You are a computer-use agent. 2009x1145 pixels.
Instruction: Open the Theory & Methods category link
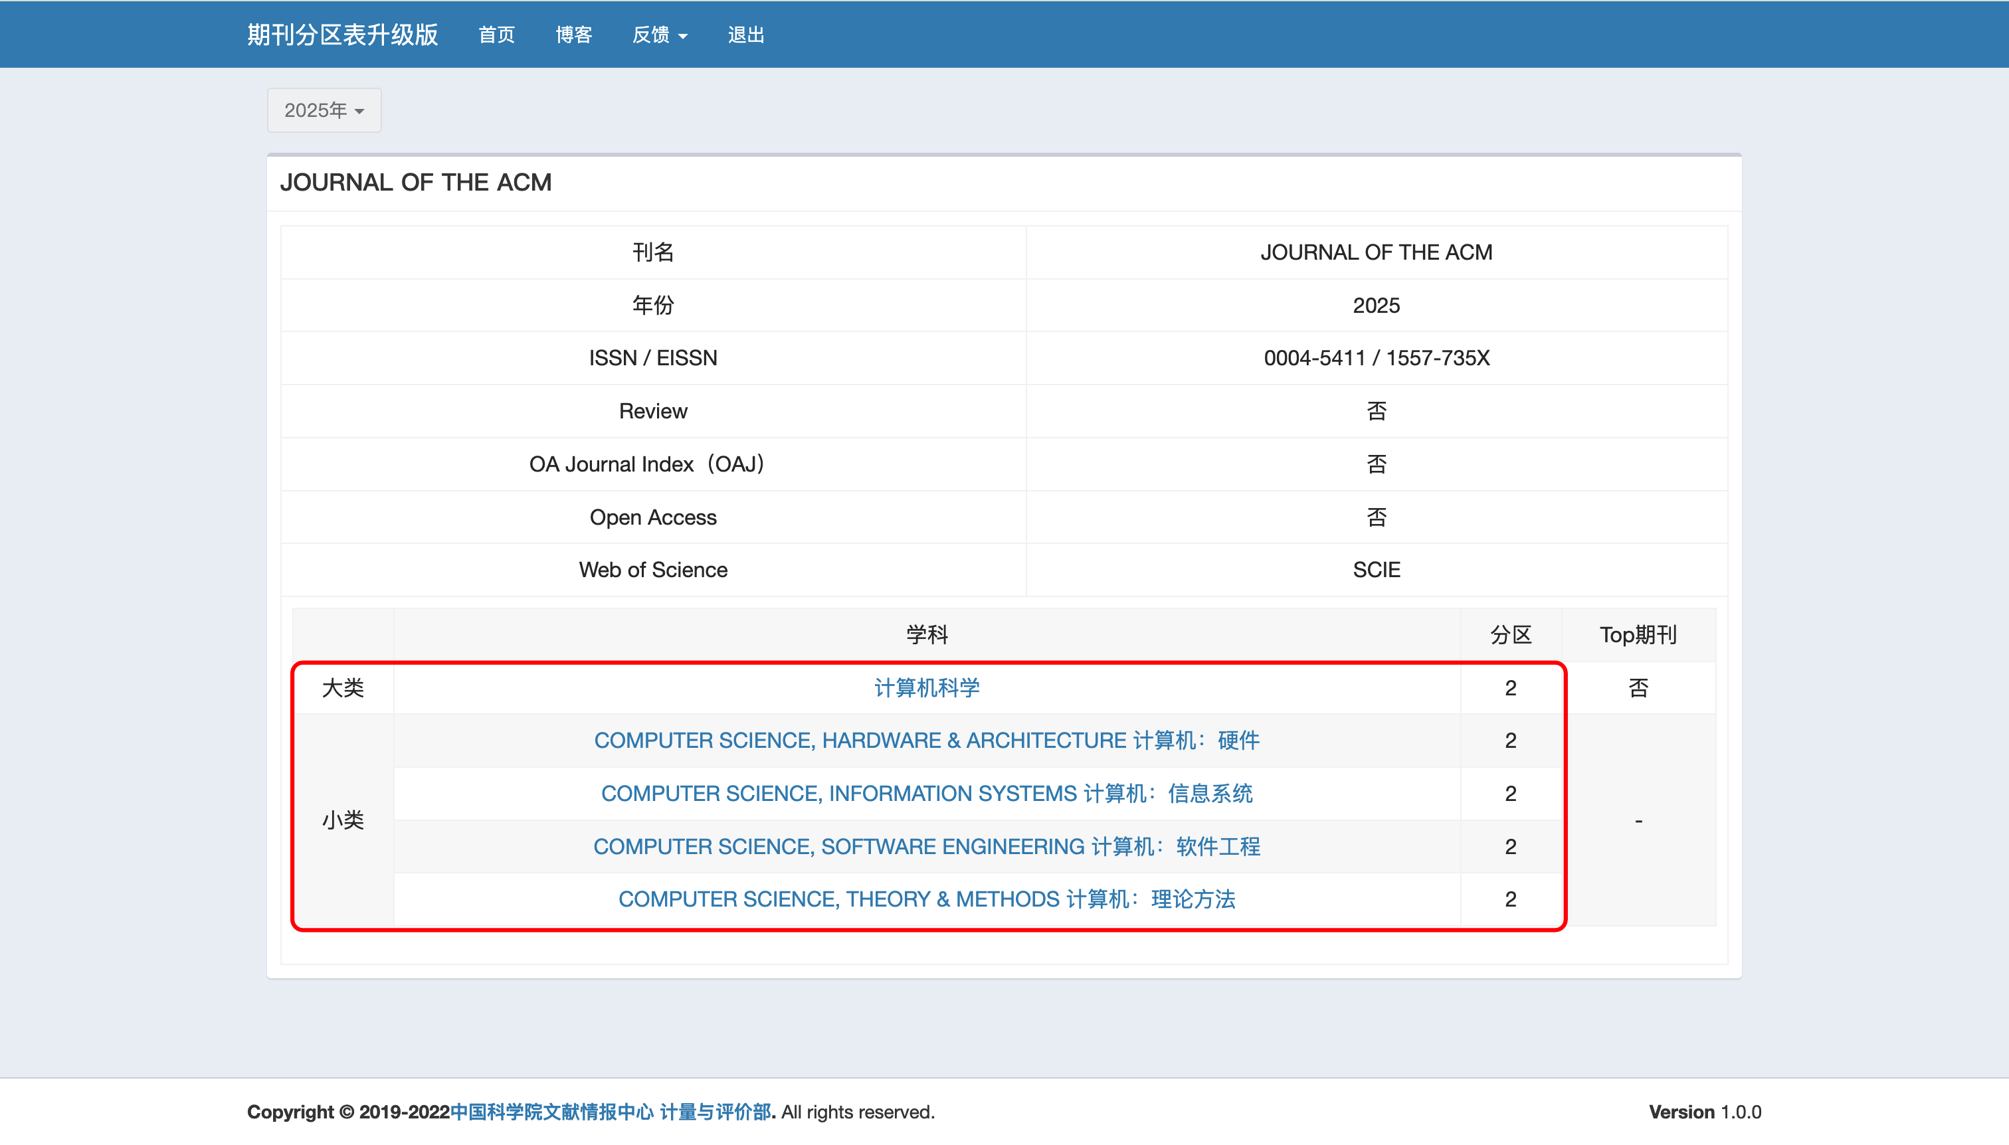point(927,900)
